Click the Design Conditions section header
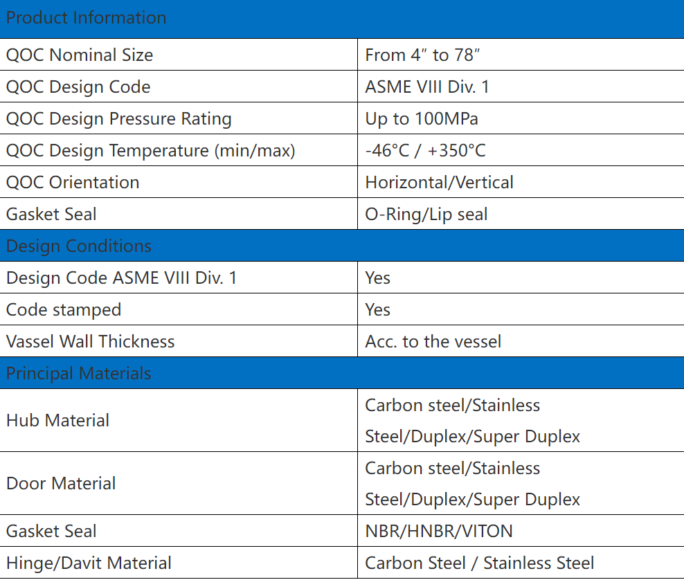Screen dimensions: 684x580 [342, 246]
